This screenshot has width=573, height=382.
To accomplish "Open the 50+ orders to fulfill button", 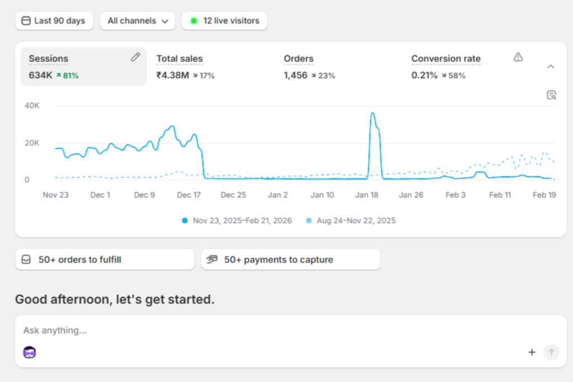I will 105,260.
